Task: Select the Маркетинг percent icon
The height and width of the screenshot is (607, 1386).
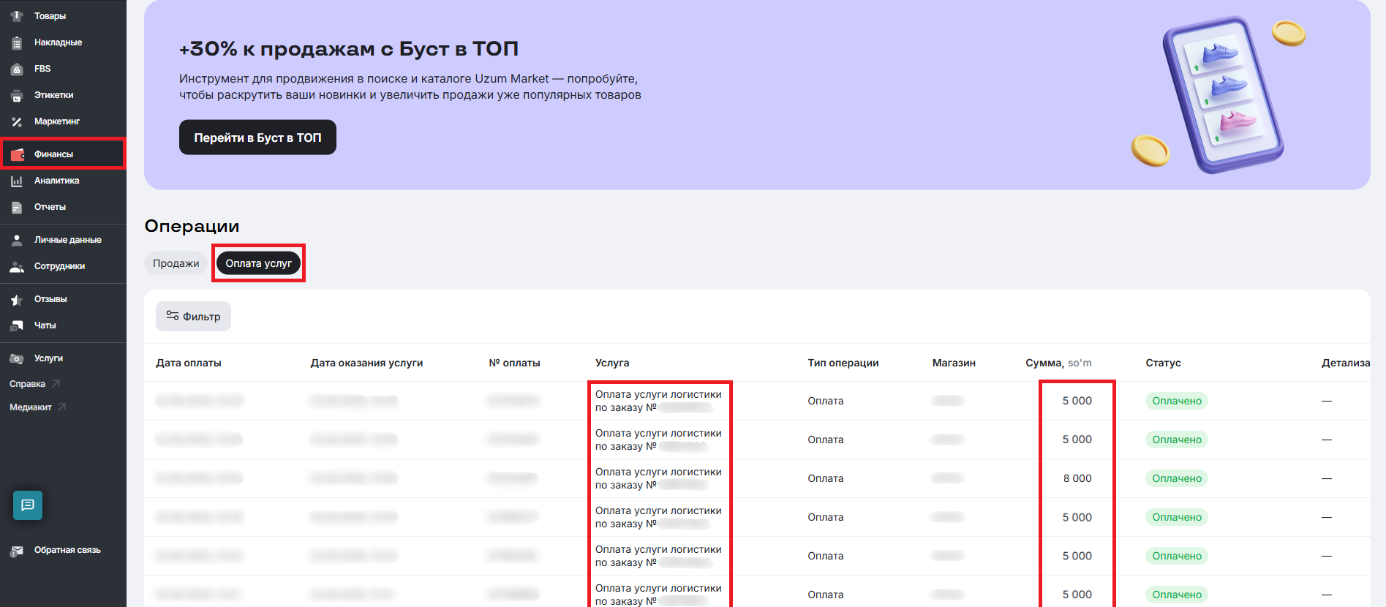Action: 17,121
